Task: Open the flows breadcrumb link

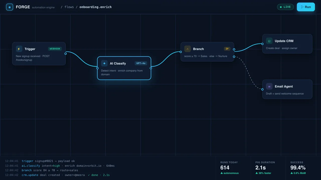Action: [69, 7]
